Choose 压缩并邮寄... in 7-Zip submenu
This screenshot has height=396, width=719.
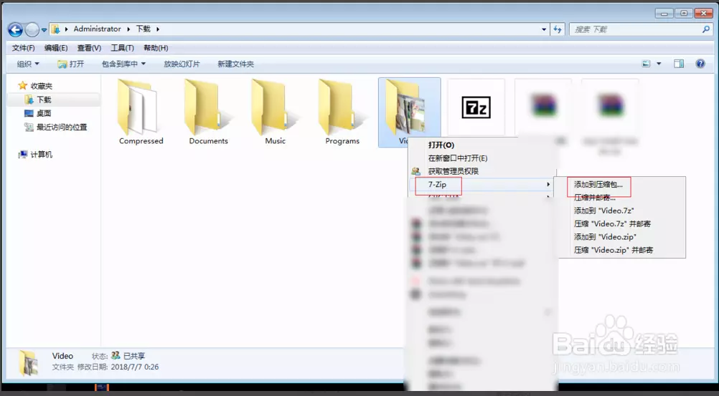[595, 198]
